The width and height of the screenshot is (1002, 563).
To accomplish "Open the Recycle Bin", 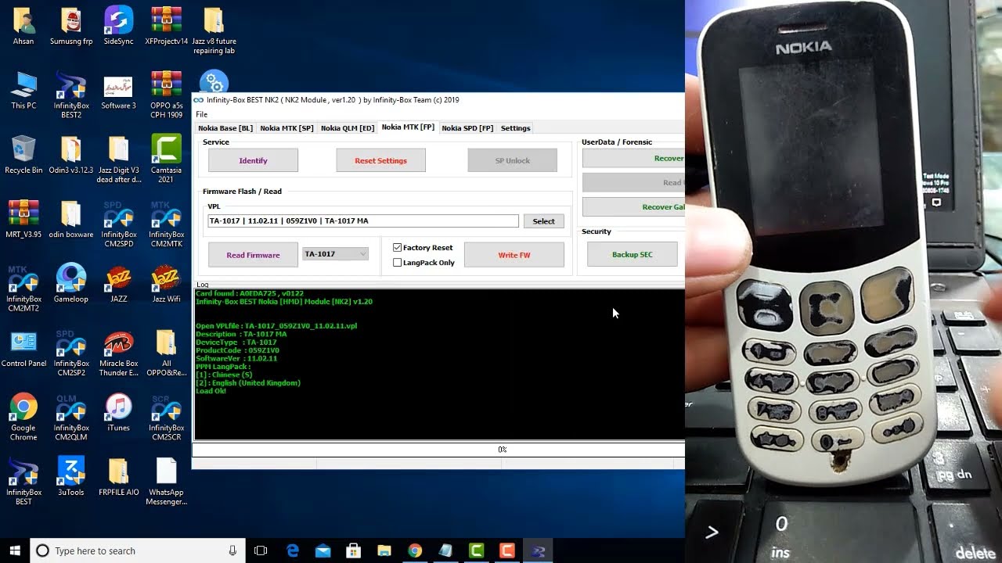I will click(23, 154).
